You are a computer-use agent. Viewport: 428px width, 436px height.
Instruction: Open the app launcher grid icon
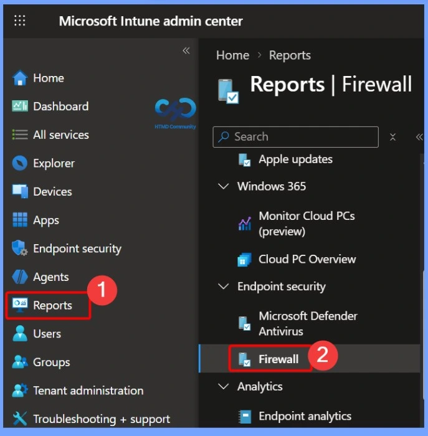[x=19, y=21]
